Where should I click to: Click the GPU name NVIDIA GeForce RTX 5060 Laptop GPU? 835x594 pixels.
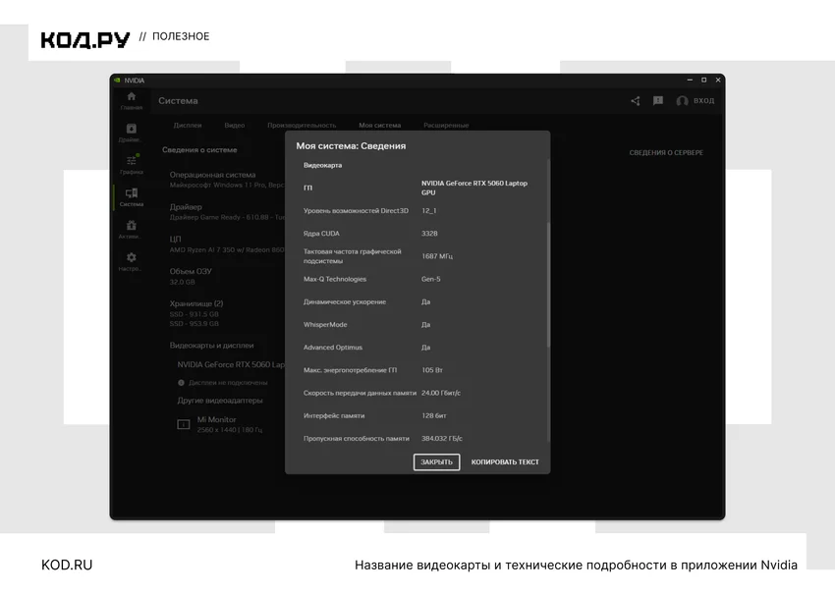click(x=474, y=188)
